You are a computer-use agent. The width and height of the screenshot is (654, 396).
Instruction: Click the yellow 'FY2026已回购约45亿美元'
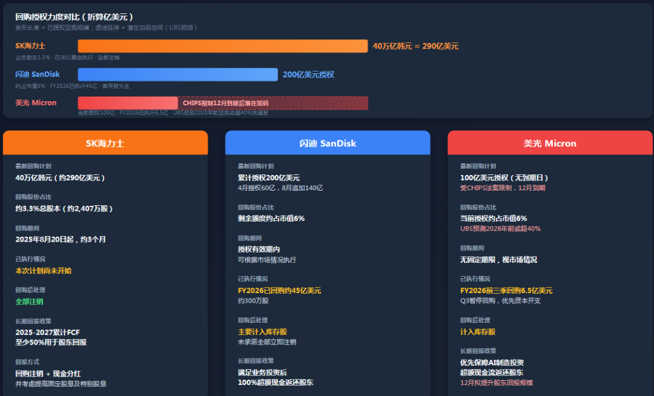[279, 290]
